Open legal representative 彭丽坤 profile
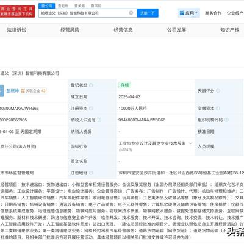 point(13,91)
